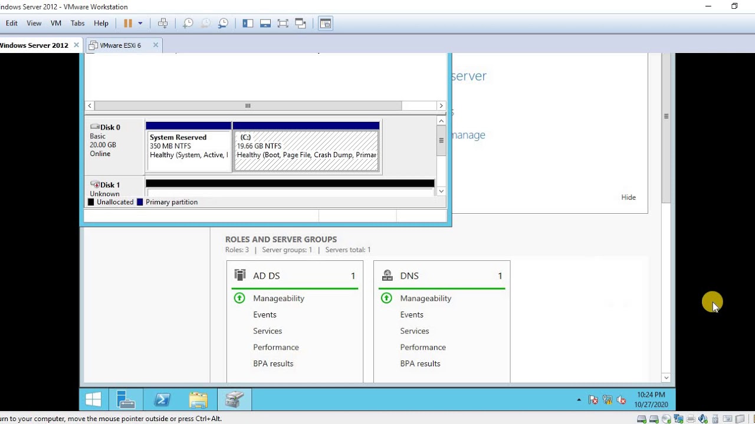Click the AD DS role icon
The image size is (755, 424).
pos(239,275)
